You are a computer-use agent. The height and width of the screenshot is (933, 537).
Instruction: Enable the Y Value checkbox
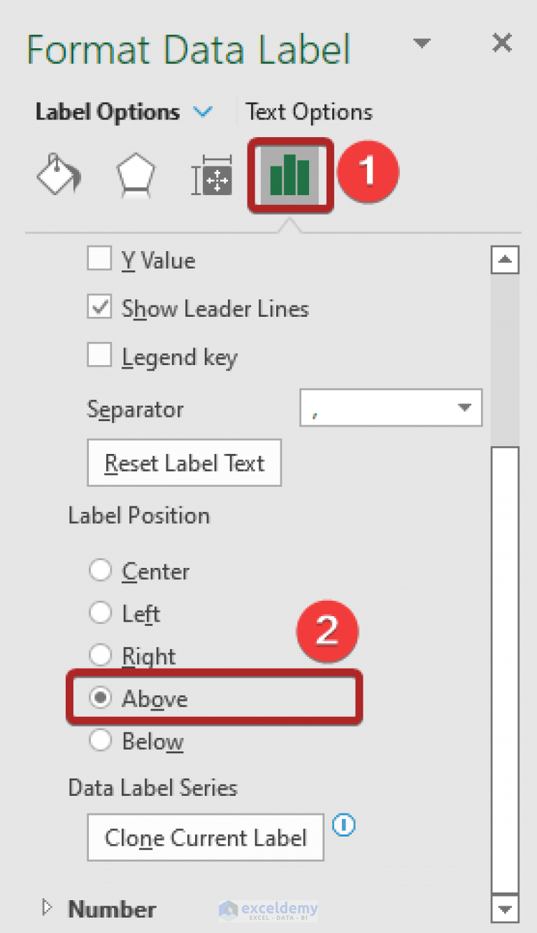tap(99, 259)
